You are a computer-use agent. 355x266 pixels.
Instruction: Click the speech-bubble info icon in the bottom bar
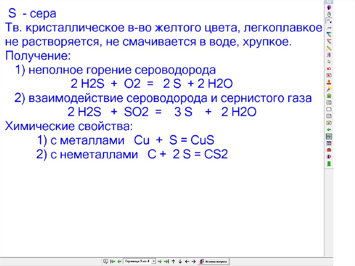click(x=106, y=261)
